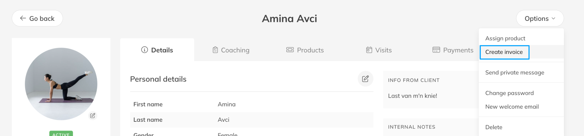This screenshot has height=136, width=584.
Task: Choose Change password from menu
Action: 509,93
